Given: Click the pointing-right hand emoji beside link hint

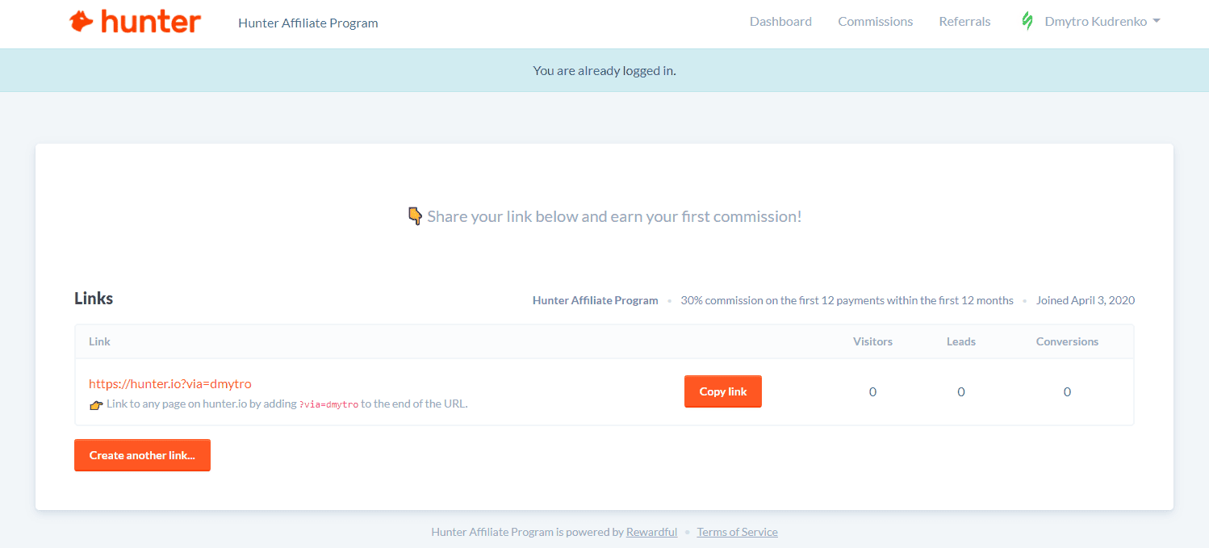Looking at the screenshot, I should click(x=96, y=404).
